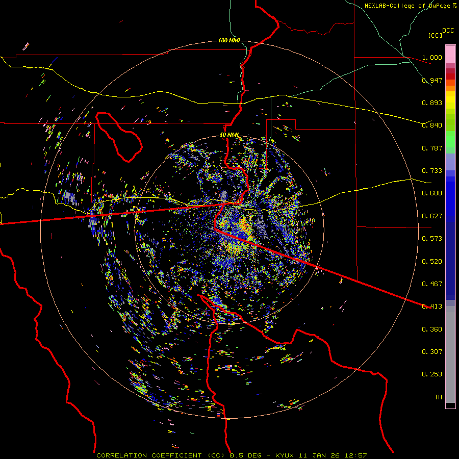The width and height of the screenshot is (459, 459).
Task: Select the 0.520 scale value
Action: [432, 262]
